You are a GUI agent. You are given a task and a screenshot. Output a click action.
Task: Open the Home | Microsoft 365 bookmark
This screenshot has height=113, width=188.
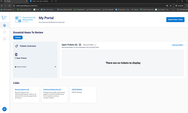tap(64, 10)
